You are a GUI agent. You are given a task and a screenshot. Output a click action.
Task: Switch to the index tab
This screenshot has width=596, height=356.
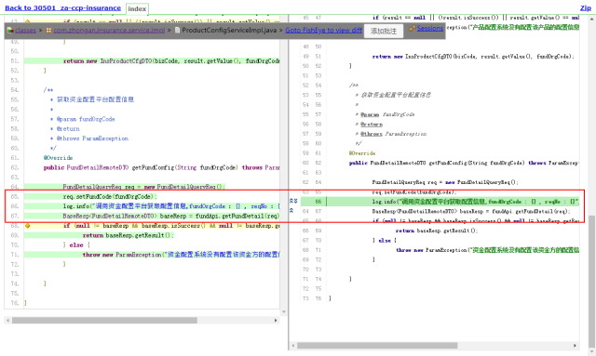click(137, 8)
